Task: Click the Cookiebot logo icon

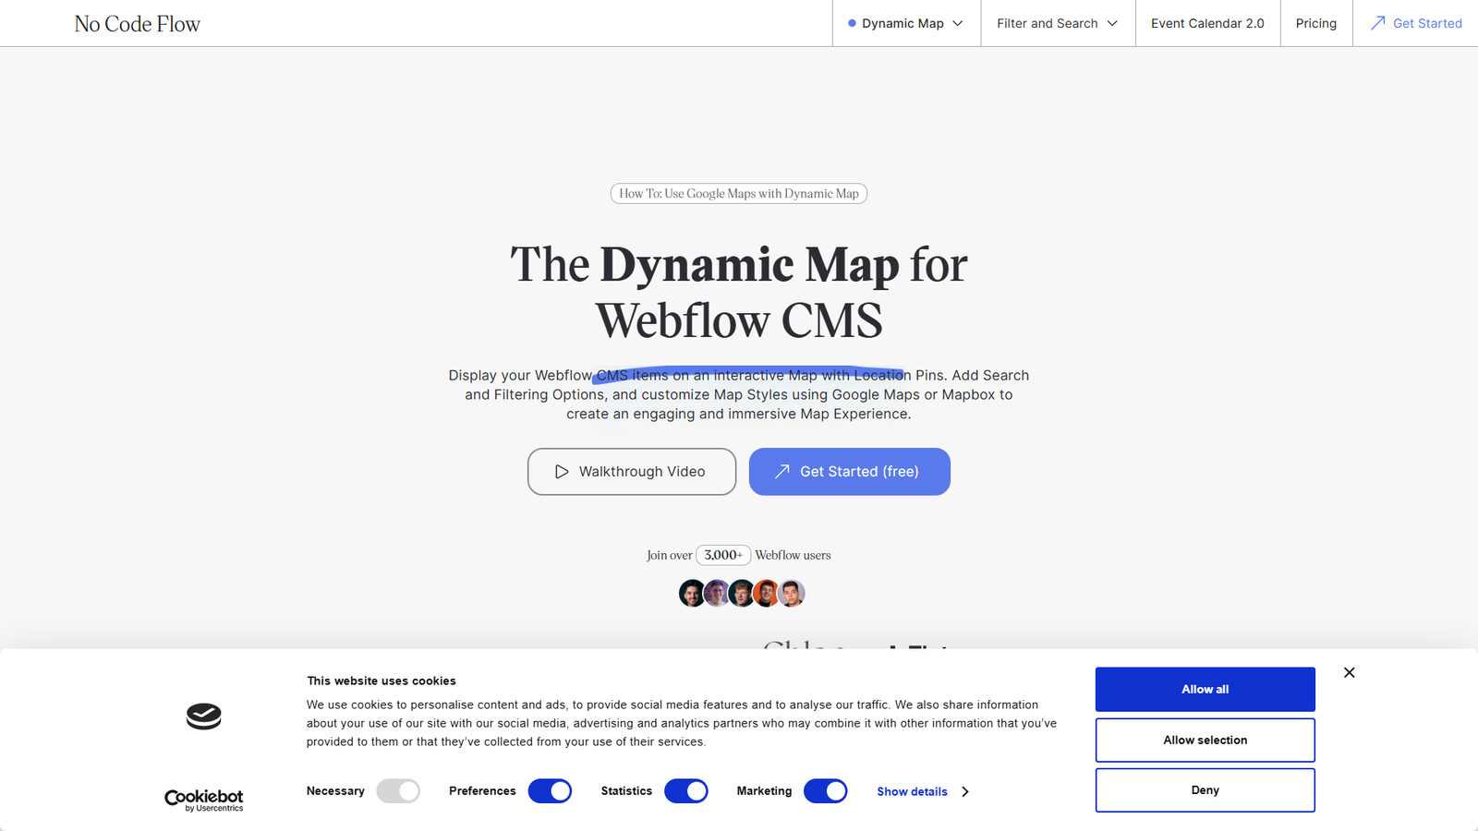Action: click(203, 717)
